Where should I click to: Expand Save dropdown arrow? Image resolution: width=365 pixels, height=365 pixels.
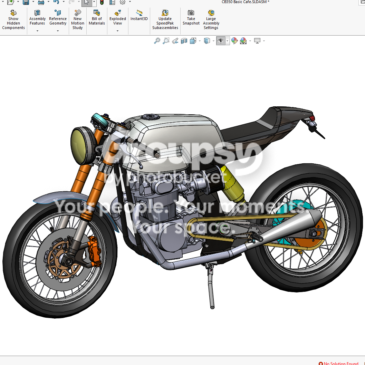[33, 2]
